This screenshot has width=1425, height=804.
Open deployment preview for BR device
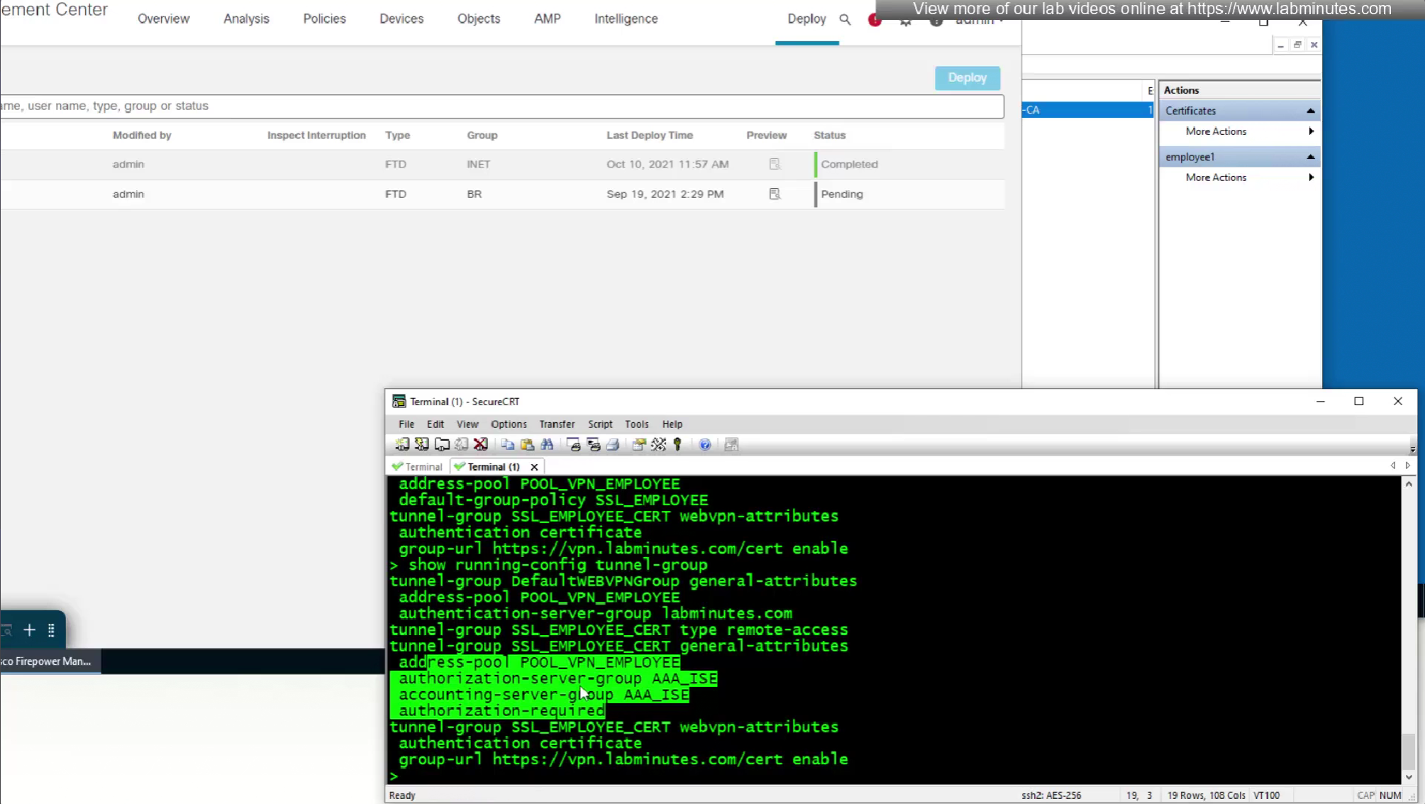[775, 194]
